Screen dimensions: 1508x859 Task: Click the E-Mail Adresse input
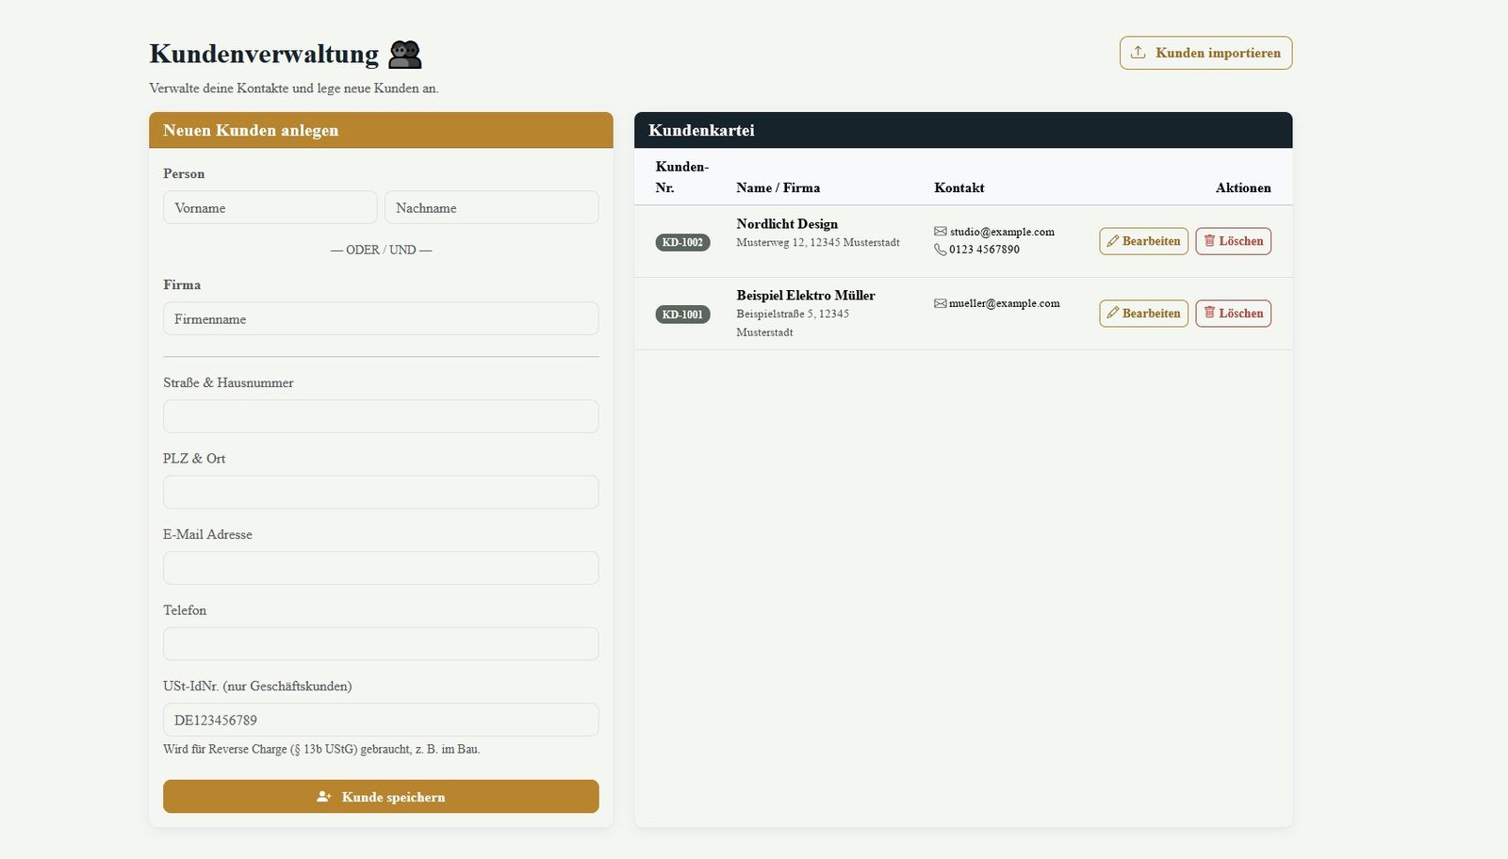coord(381,568)
